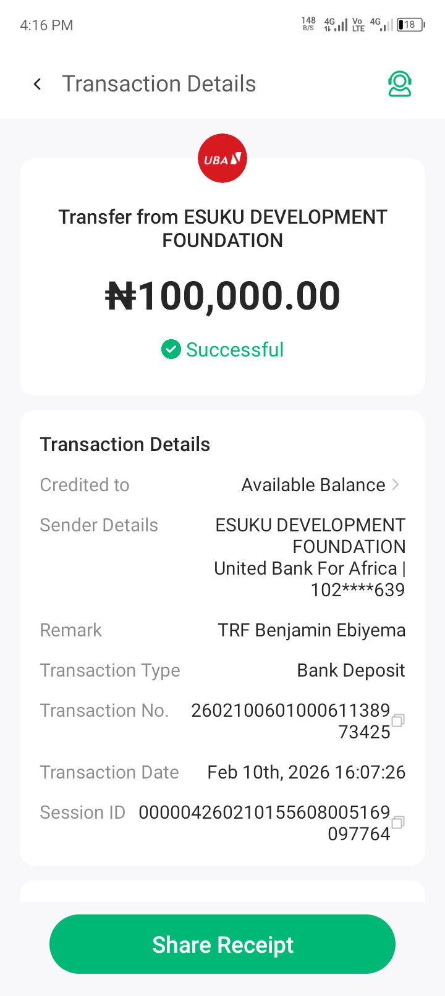Tap the 4:16 PM clock in status bar
Screen dimensions: 445x996
(46, 25)
